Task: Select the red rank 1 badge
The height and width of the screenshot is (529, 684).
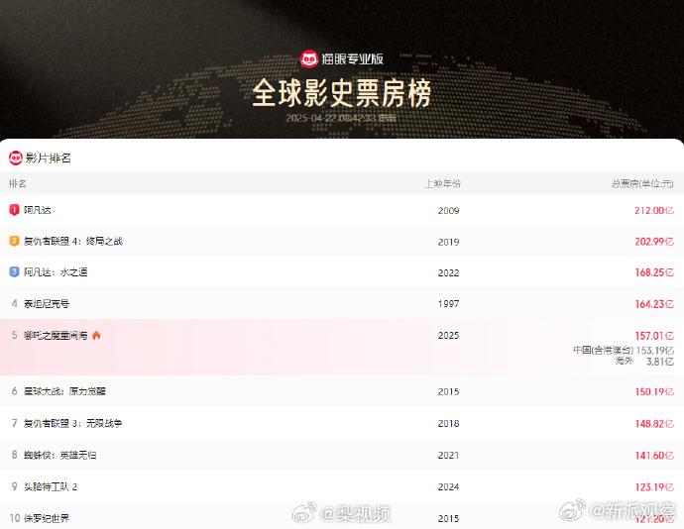Action: click(14, 210)
